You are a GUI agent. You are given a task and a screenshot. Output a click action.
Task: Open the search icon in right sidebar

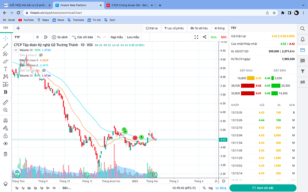point(303,29)
